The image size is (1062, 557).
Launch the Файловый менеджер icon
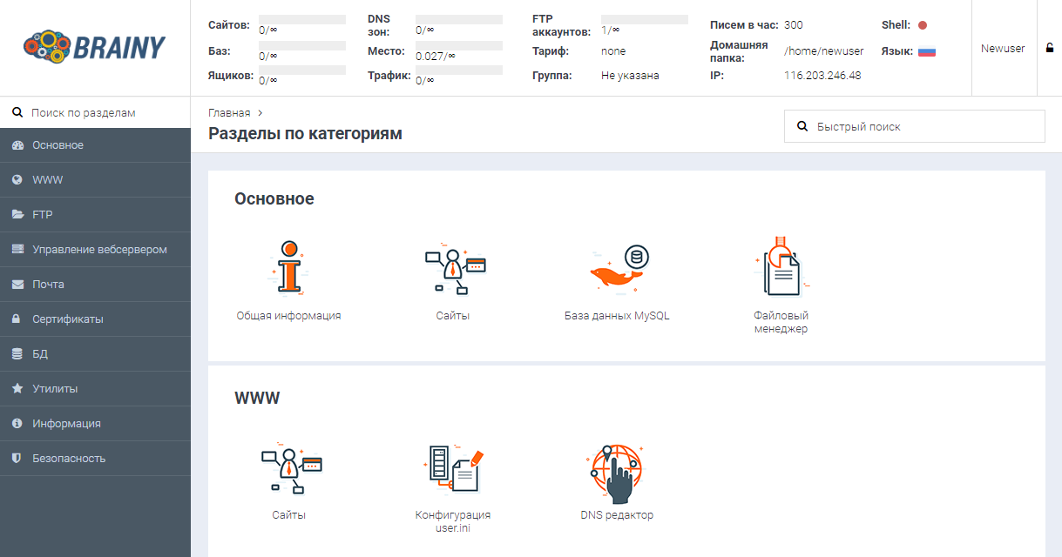[781, 270]
